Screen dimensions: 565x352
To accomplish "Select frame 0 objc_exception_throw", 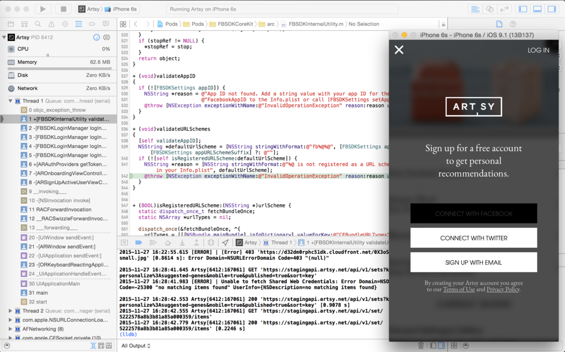I will click(x=58, y=110).
